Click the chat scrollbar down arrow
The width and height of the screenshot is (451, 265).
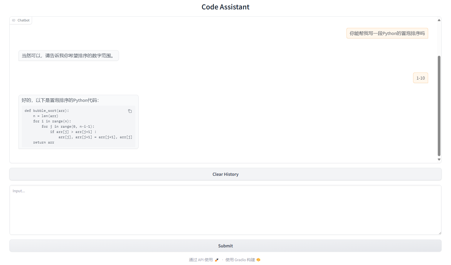tap(439, 159)
